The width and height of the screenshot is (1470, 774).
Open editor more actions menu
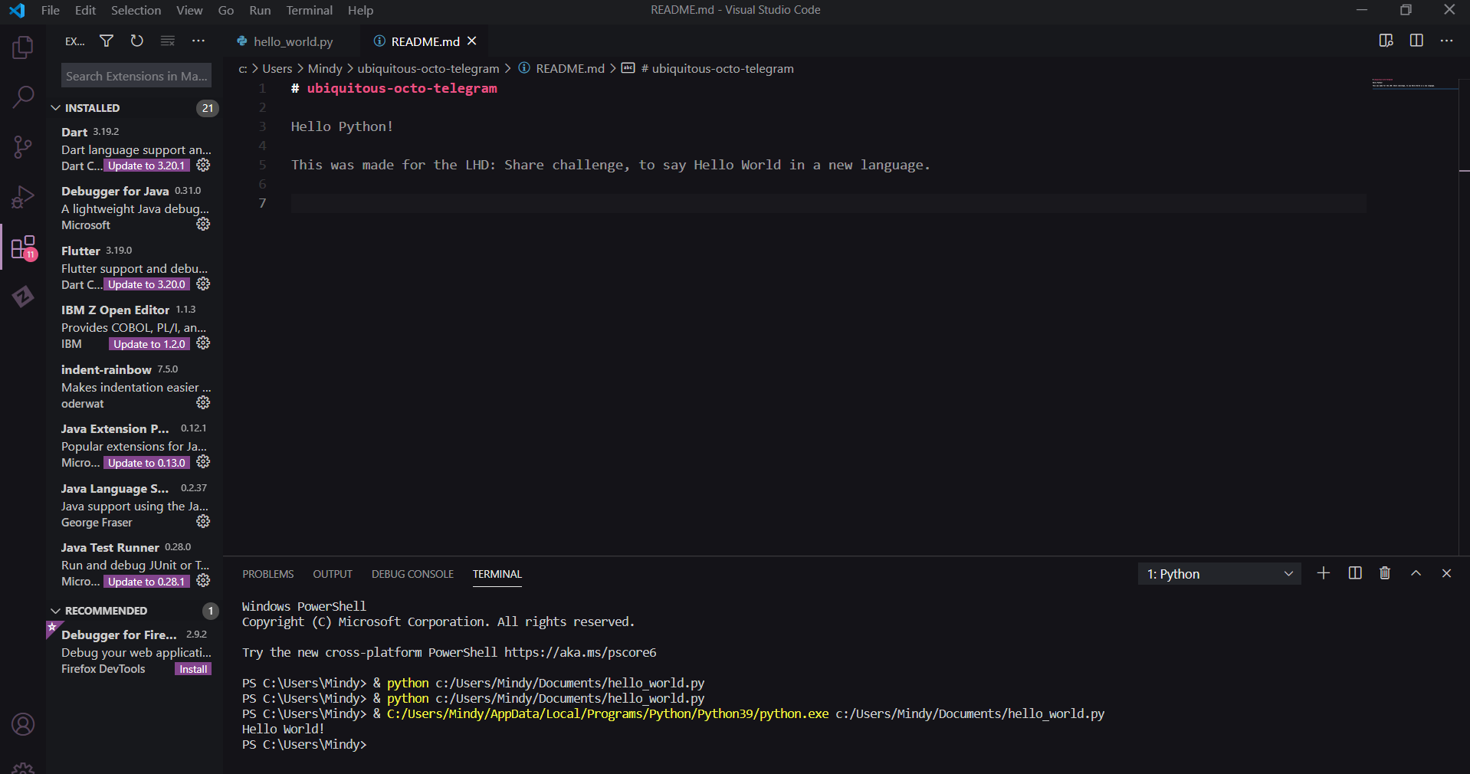(1446, 41)
